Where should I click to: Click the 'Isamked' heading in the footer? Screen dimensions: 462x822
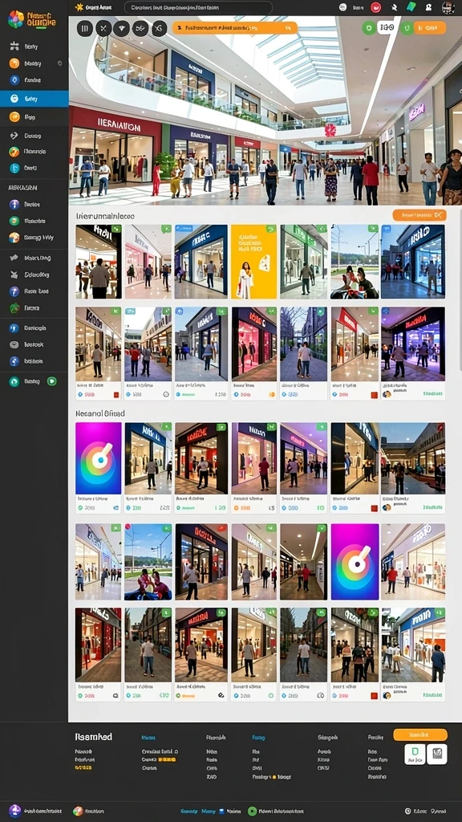tap(93, 737)
